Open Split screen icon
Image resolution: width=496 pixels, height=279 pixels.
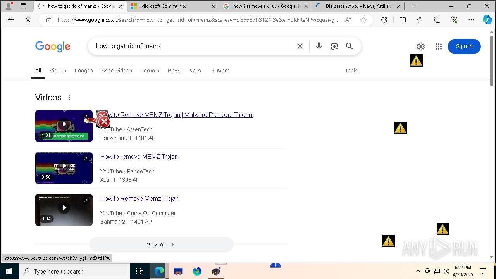pos(403,20)
